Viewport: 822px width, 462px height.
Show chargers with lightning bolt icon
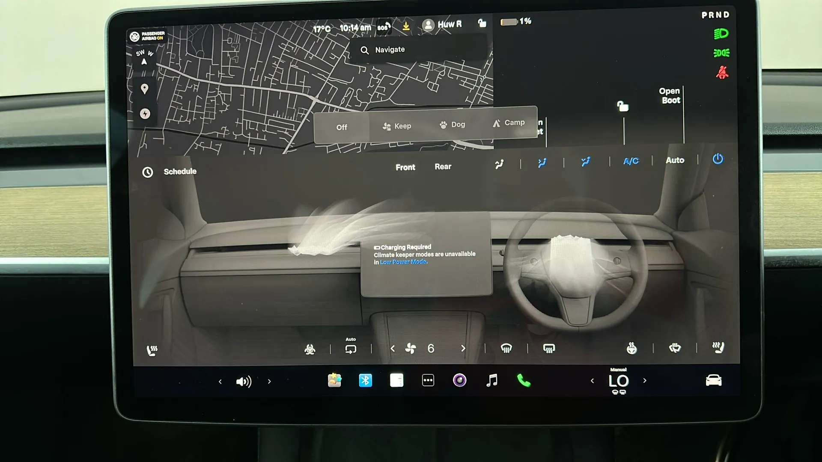click(x=145, y=114)
